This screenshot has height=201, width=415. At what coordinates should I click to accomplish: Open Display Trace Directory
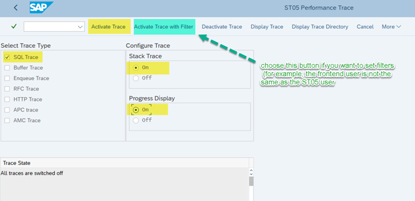[320, 27]
